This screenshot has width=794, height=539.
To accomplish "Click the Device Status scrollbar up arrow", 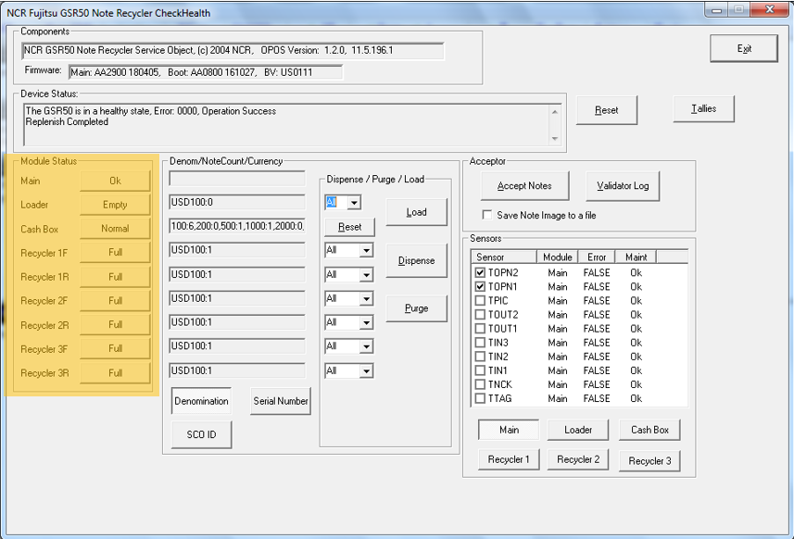I will (x=555, y=111).
